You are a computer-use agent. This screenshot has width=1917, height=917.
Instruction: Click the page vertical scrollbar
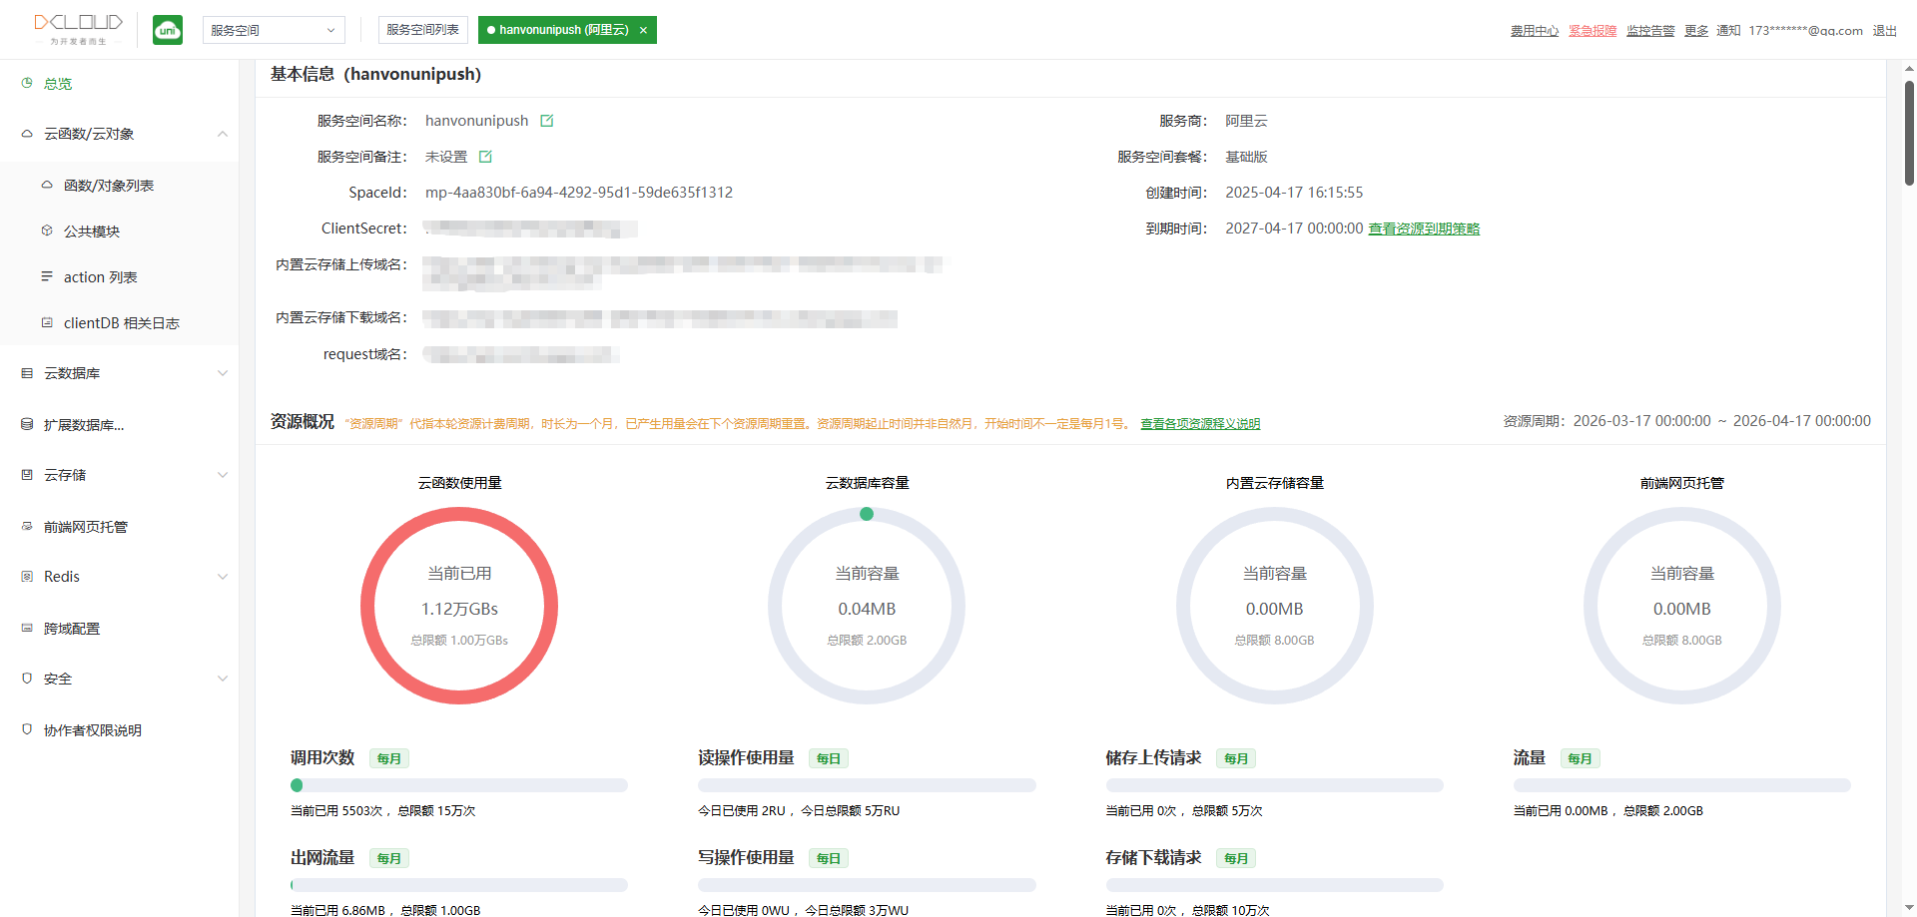(x=1909, y=133)
